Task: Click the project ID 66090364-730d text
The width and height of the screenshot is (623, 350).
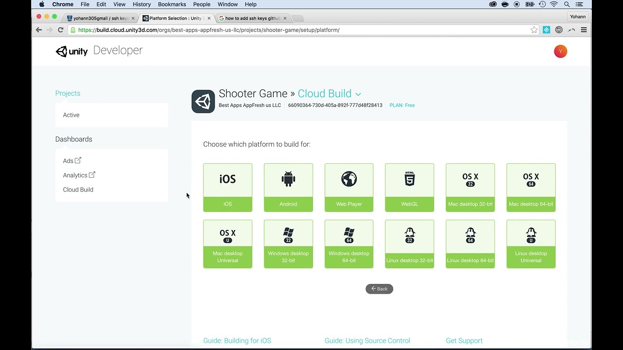Action: (335, 105)
